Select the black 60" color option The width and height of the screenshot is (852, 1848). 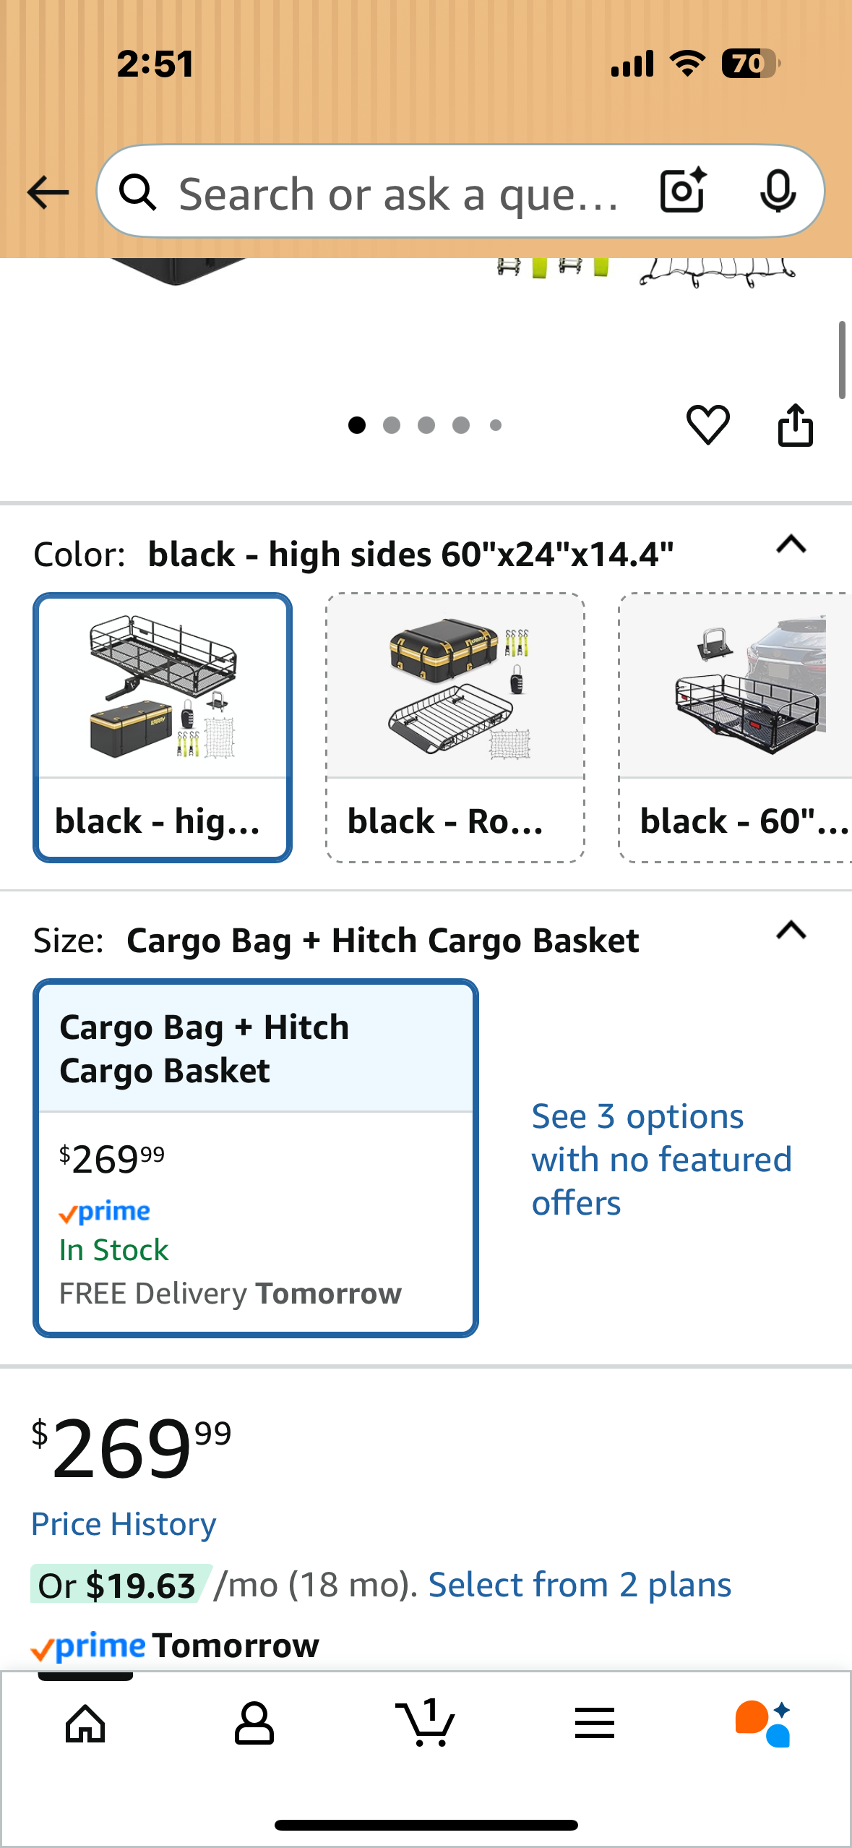736,727
